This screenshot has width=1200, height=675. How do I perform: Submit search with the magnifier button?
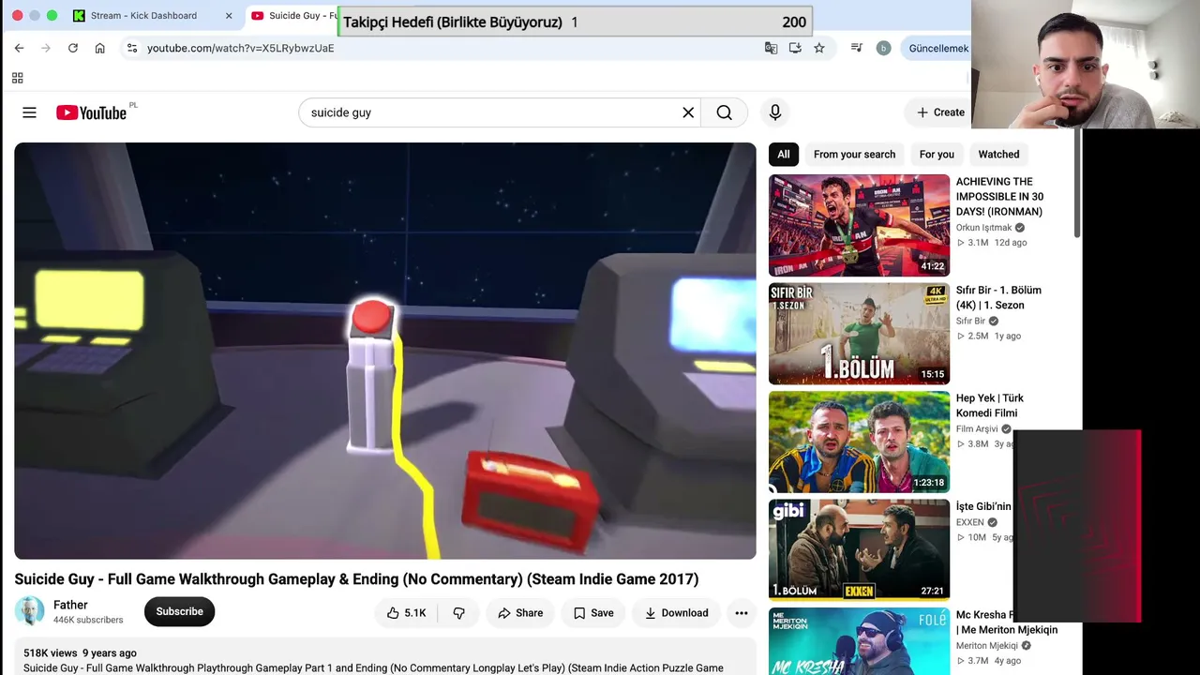pos(724,112)
